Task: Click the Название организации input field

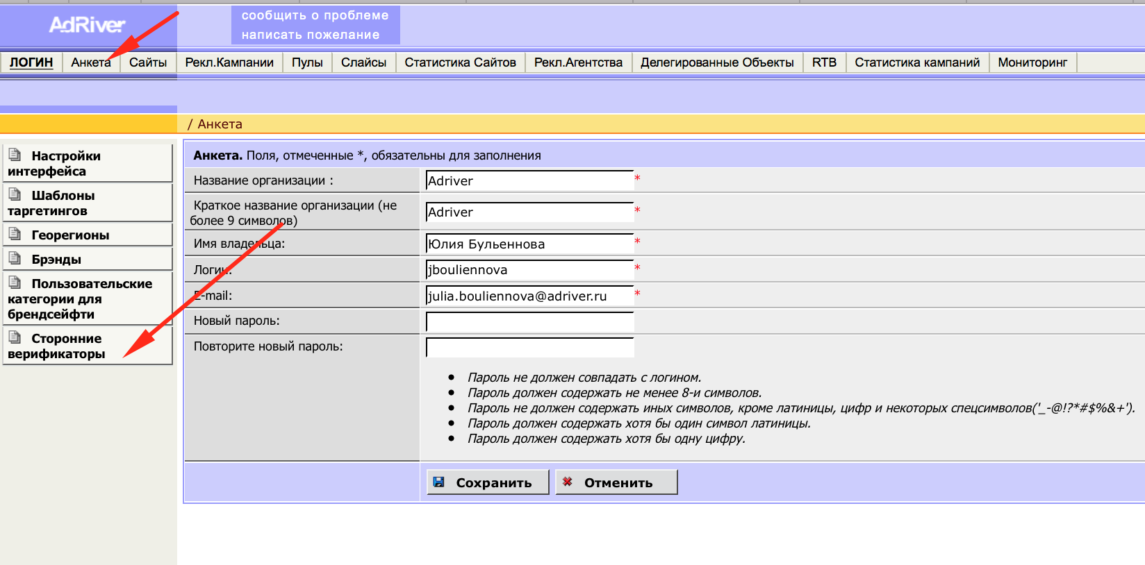Action: 529,180
